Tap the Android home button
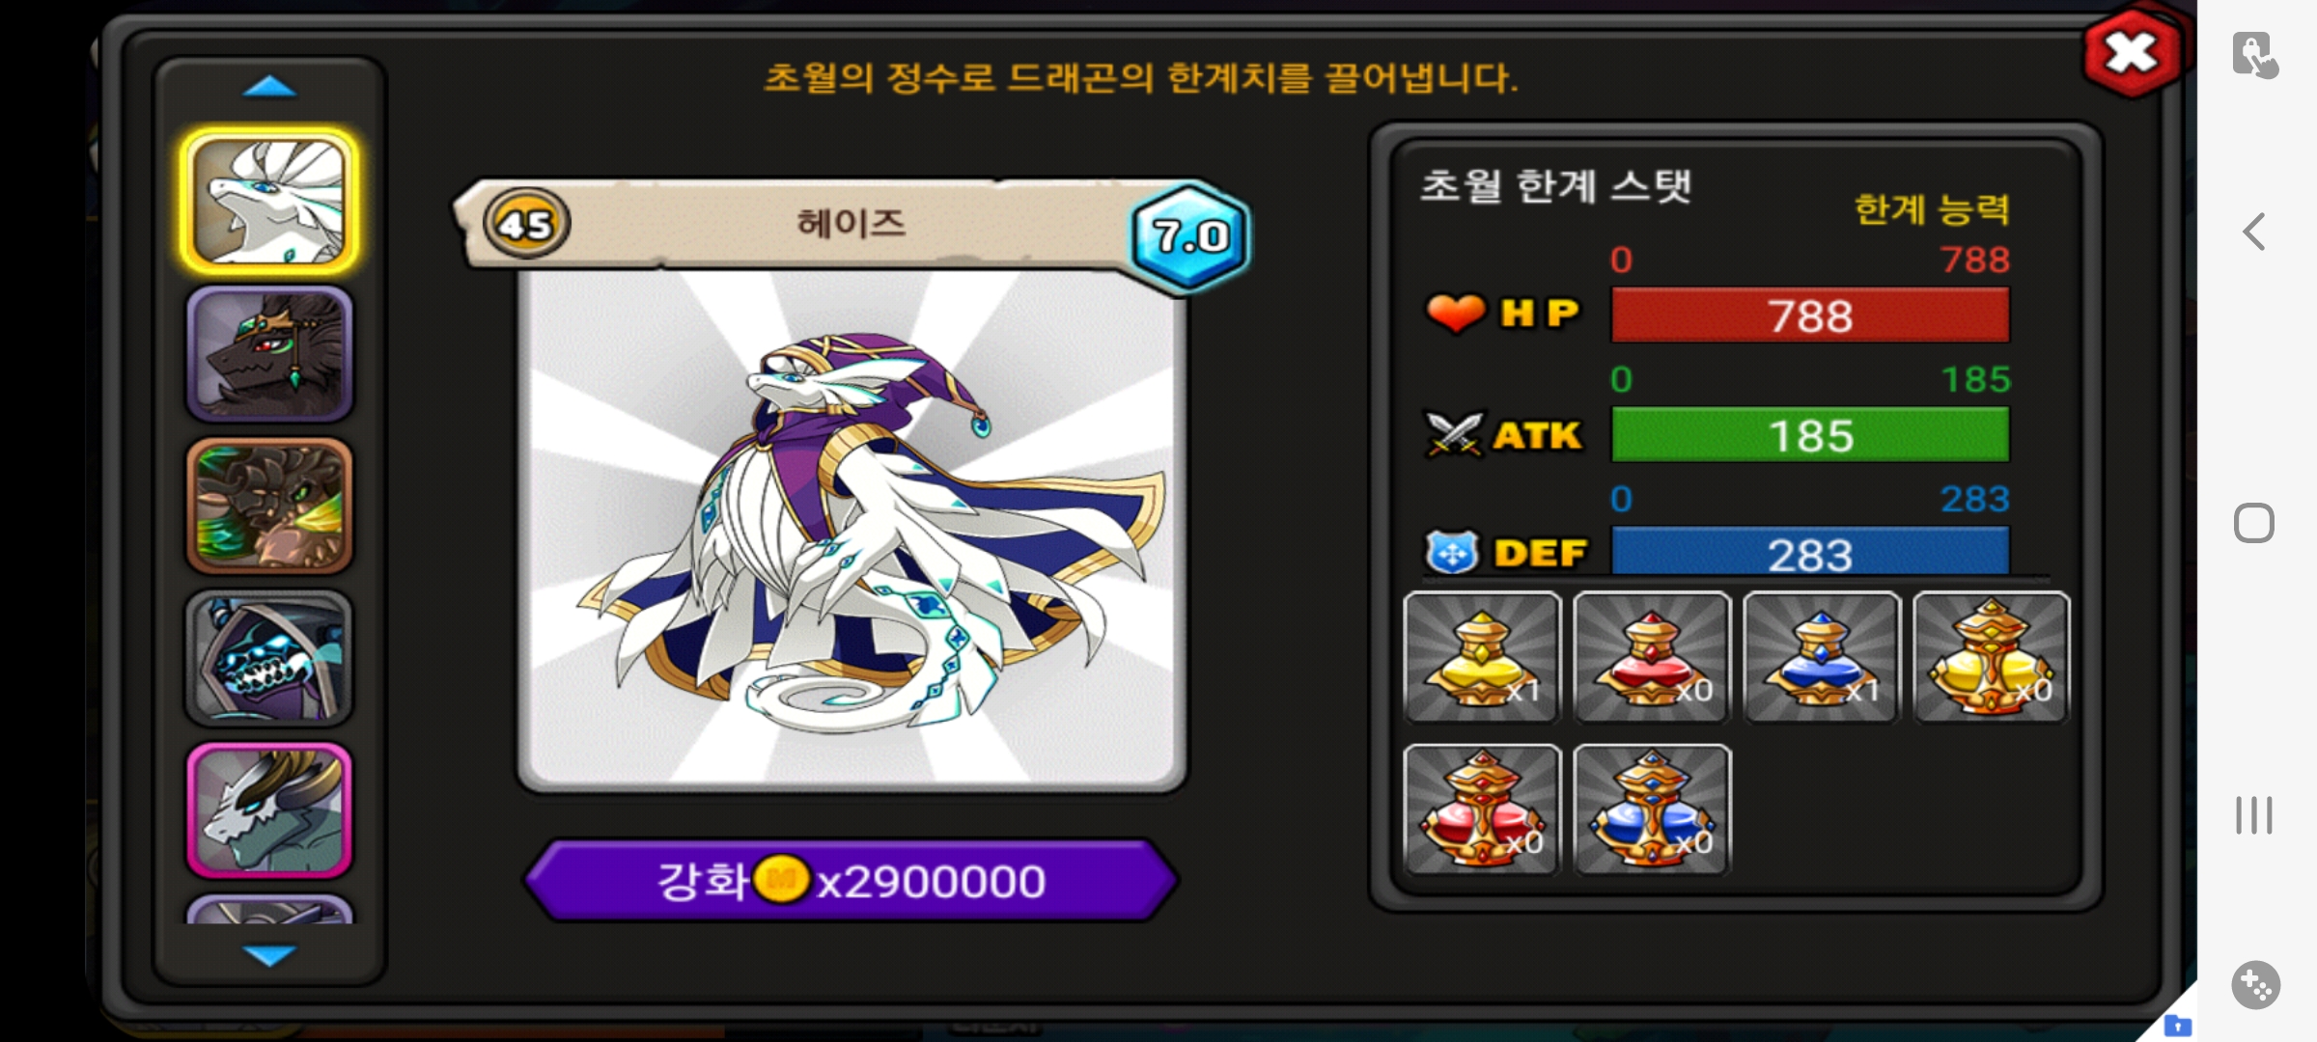The height and width of the screenshot is (1042, 2317). tap(2254, 523)
